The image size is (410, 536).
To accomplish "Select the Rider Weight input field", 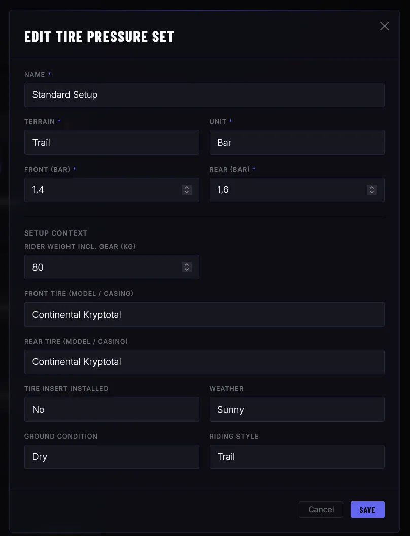I will point(101,267).
